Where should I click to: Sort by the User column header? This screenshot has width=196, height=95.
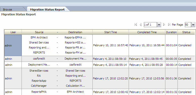click(x=13, y=32)
